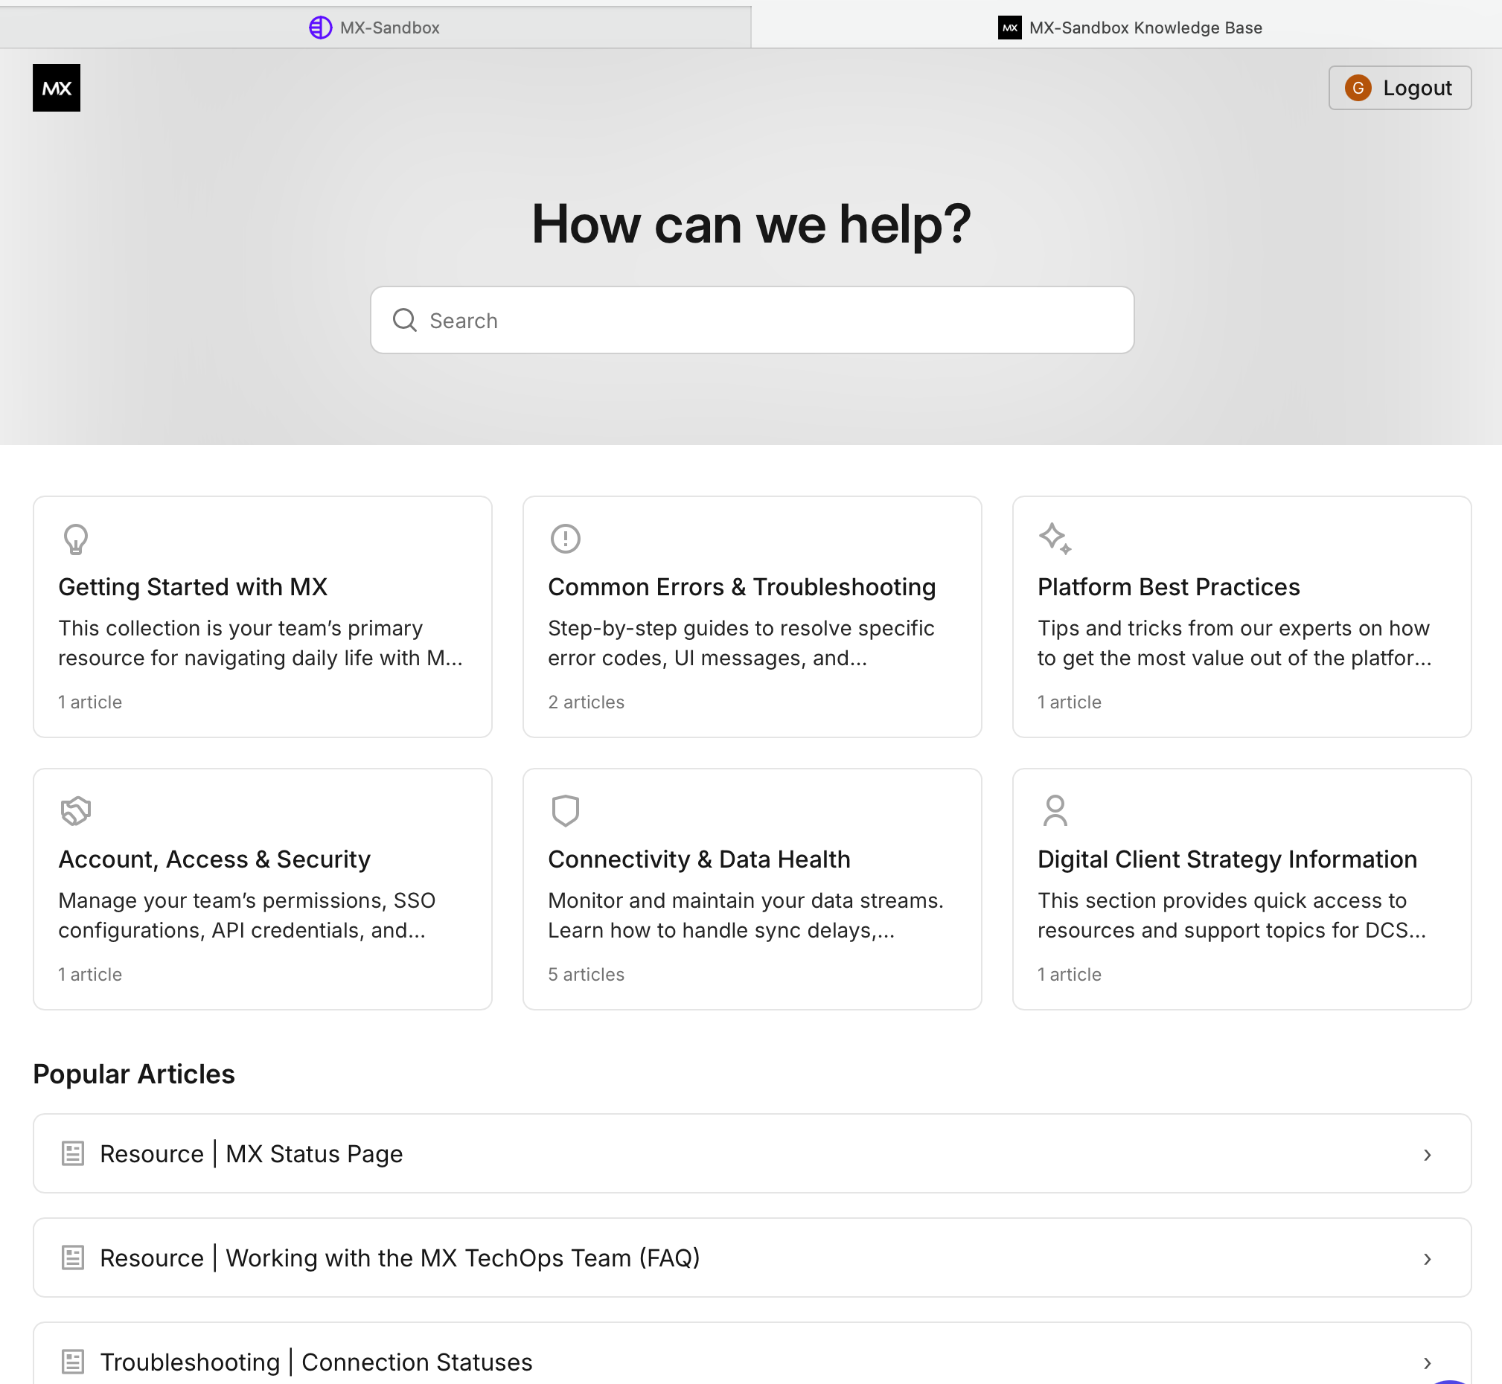The image size is (1502, 1384).
Task: Open the TechOps Team FAQ chevron arrow
Action: [1427, 1259]
